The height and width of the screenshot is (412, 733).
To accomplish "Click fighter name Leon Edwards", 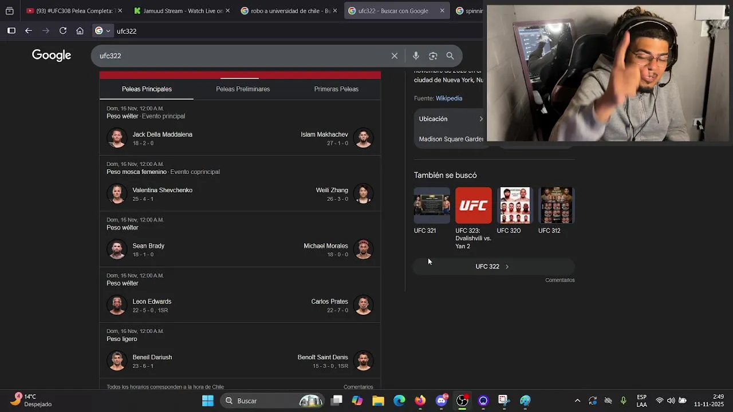I will 152,302.
